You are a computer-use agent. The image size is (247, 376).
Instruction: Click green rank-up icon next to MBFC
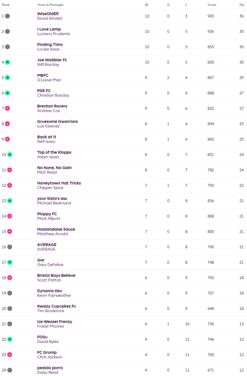pos(7,77)
